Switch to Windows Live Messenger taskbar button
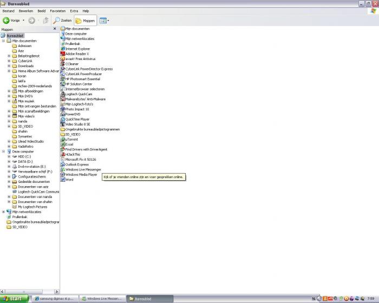The height and width of the screenshot is (303, 379). tap(103, 299)
